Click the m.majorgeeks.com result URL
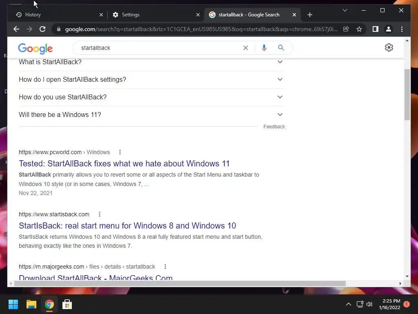The height and width of the screenshot is (314, 418). pos(87,267)
